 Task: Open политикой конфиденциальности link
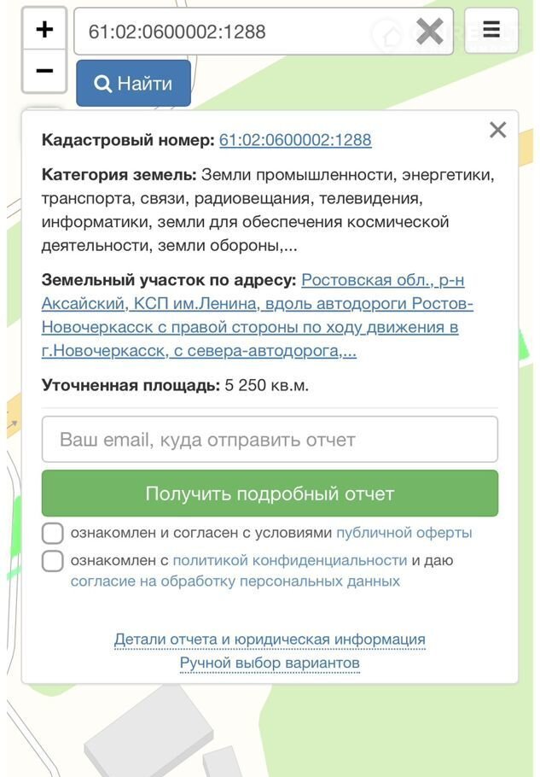click(289, 560)
